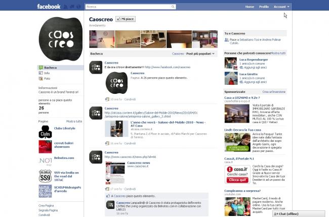Click the Bacheca speech bubble icon
Image resolution: width=329 pixels, height=217 pixels.
click(x=41, y=68)
